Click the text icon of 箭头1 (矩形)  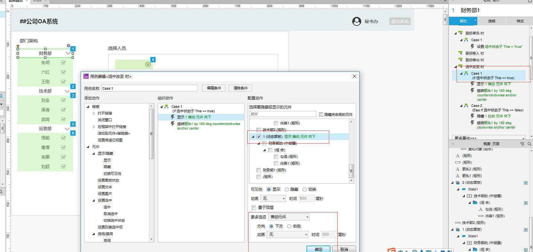tap(457, 176)
